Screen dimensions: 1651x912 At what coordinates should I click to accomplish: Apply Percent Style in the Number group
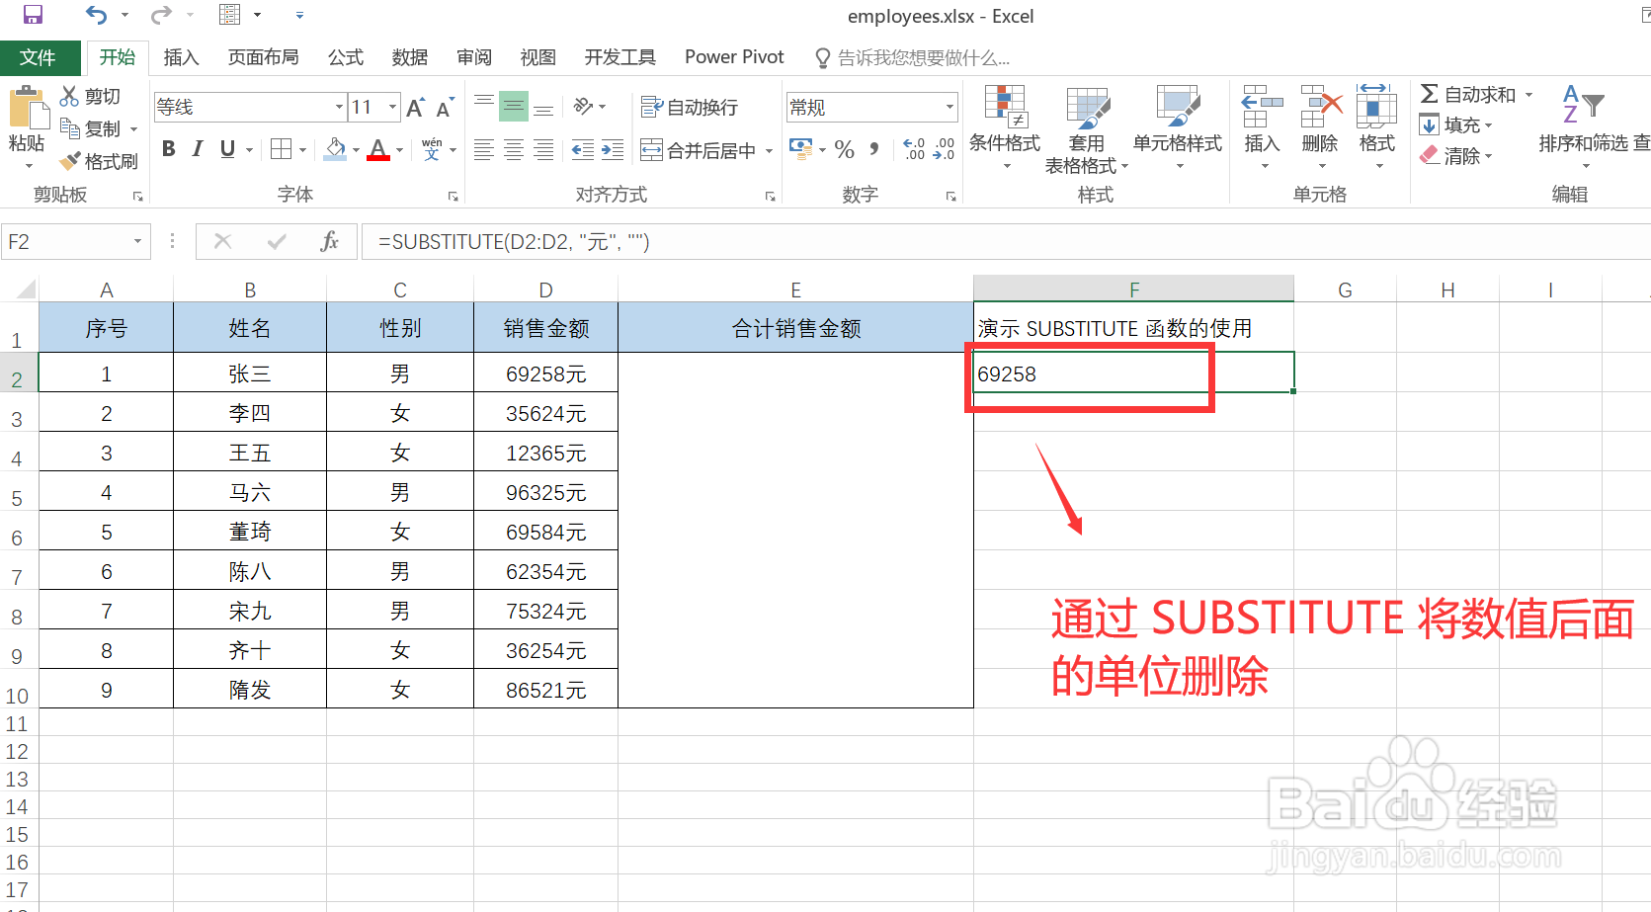[844, 149]
